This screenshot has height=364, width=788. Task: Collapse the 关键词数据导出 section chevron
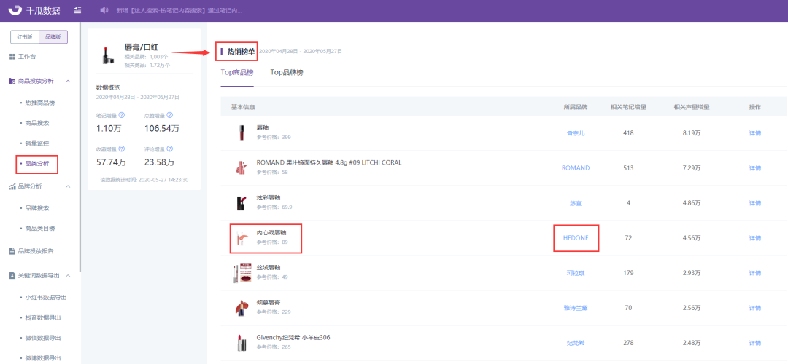(x=69, y=275)
